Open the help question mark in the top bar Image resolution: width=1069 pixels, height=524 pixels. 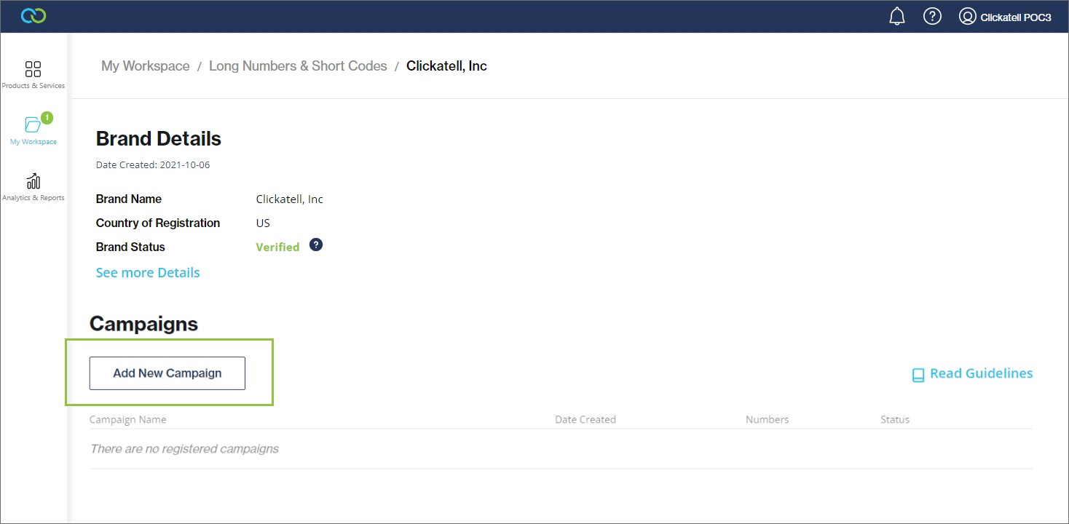coord(932,16)
